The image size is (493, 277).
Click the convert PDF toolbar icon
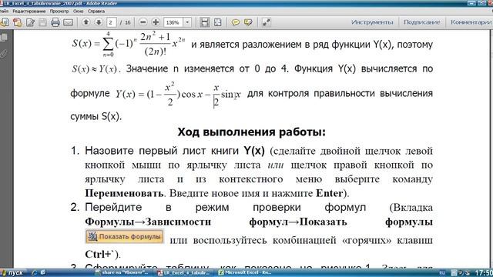17,22
